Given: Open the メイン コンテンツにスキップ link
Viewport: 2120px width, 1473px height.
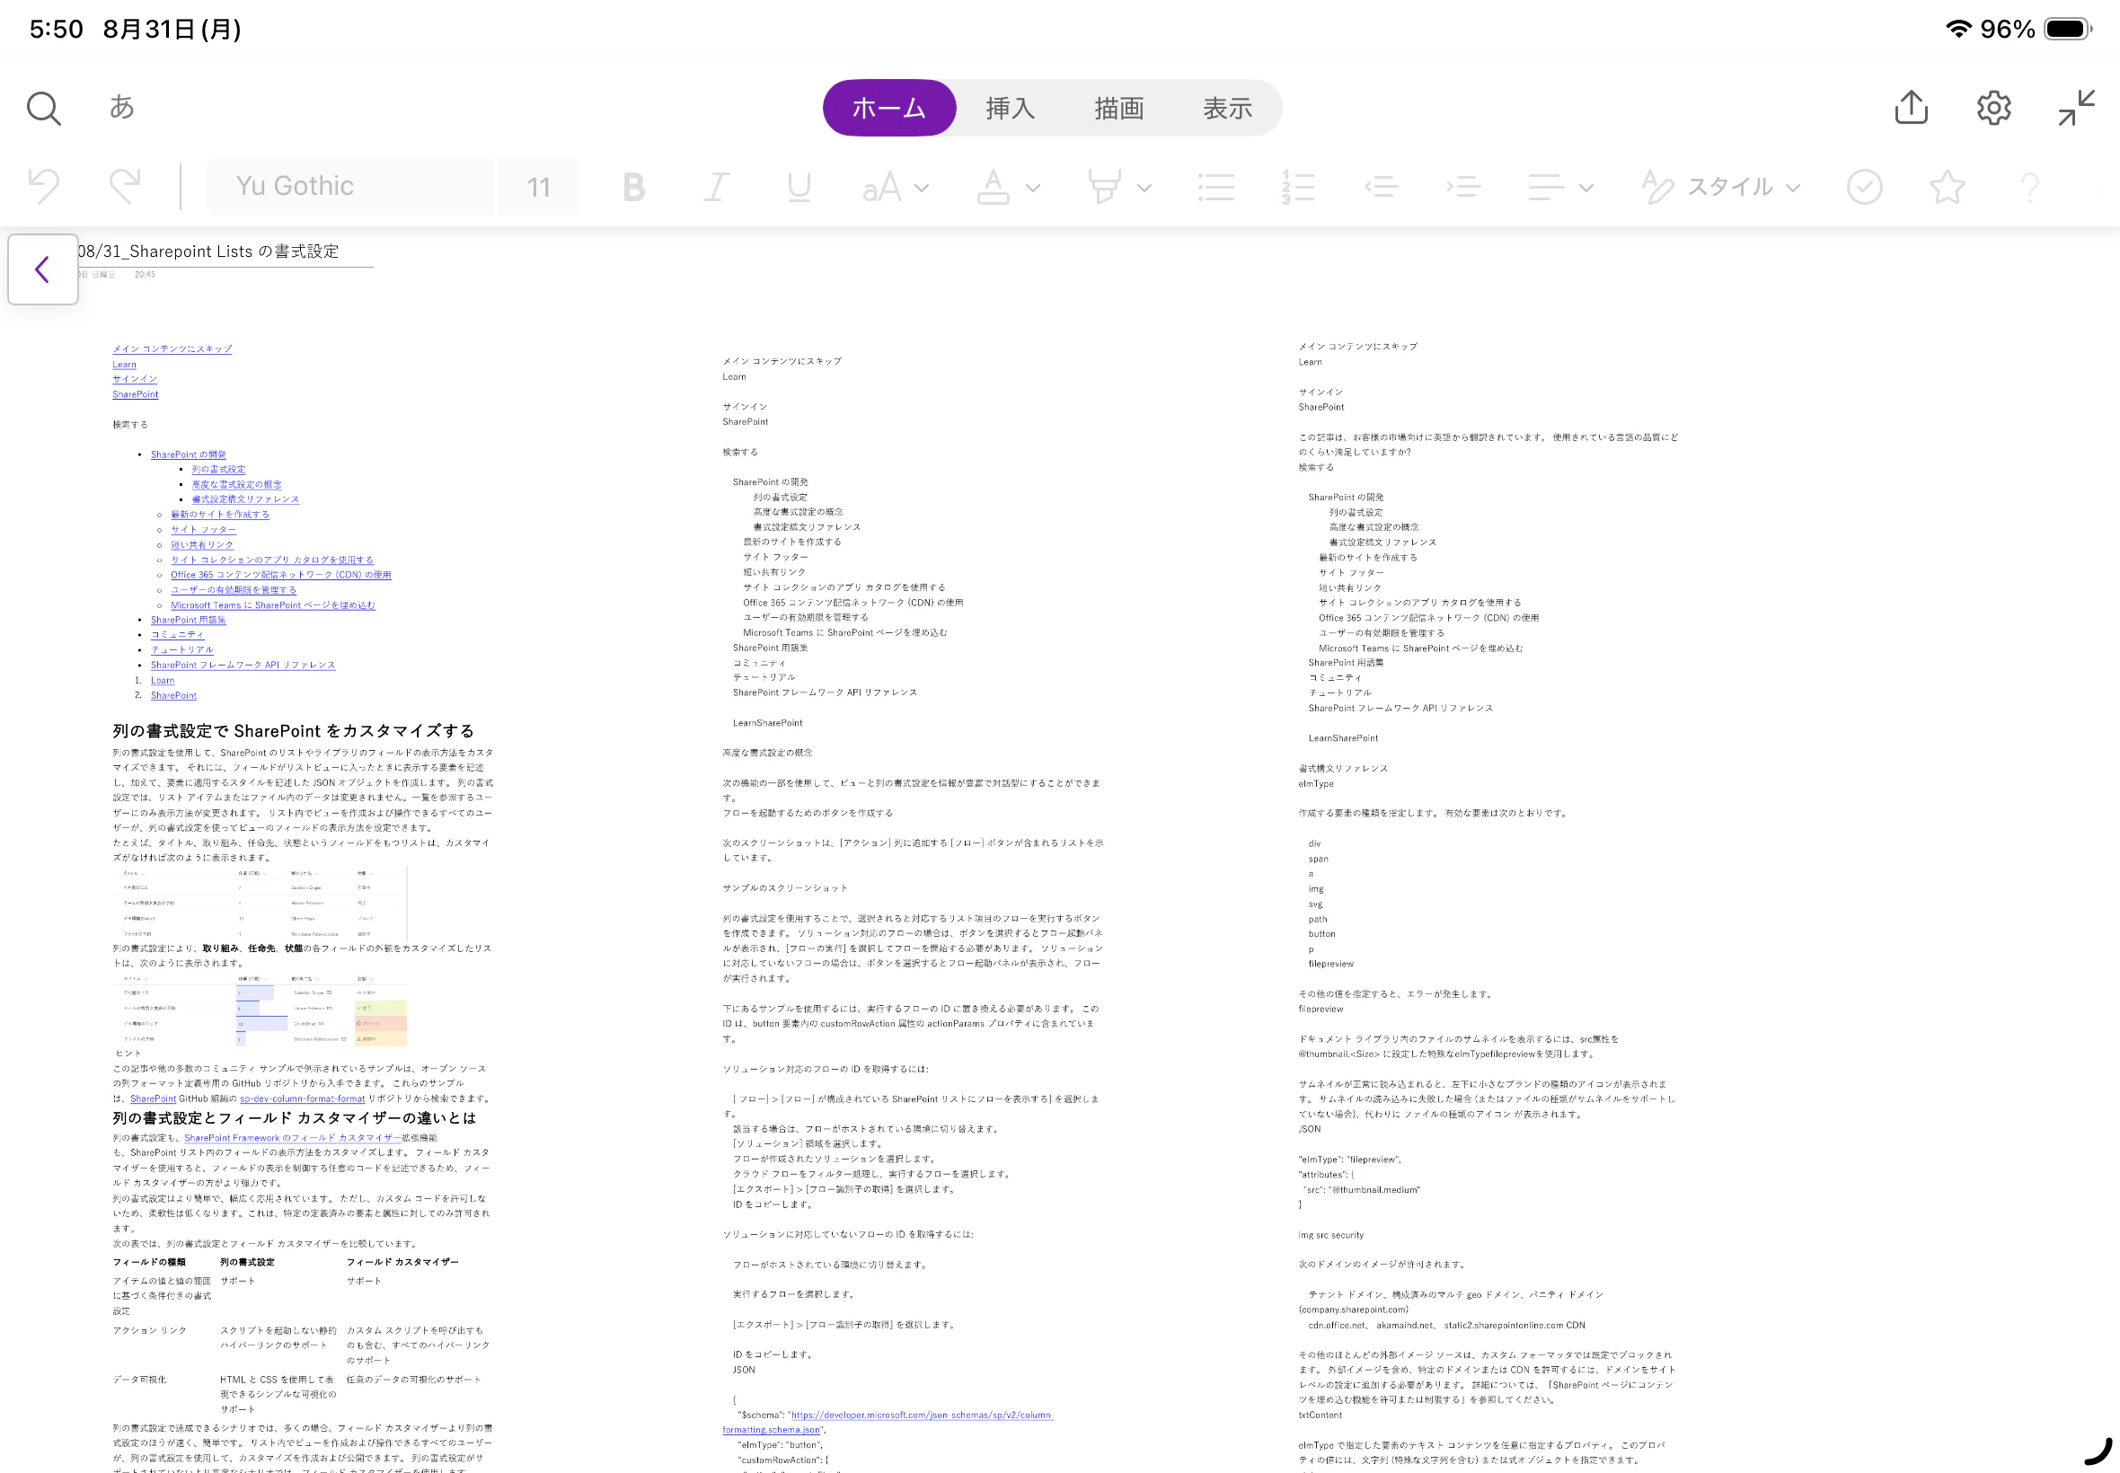Looking at the screenshot, I should coord(172,348).
